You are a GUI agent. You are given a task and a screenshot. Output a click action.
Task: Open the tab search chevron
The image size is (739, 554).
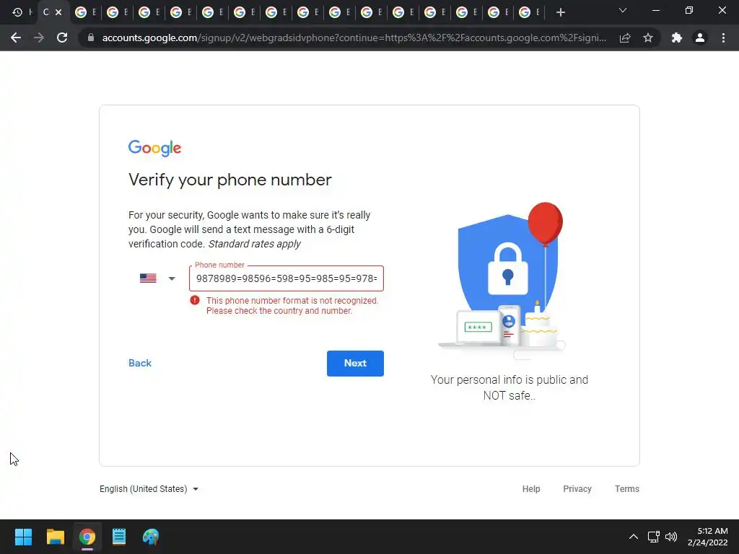[623, 10]
